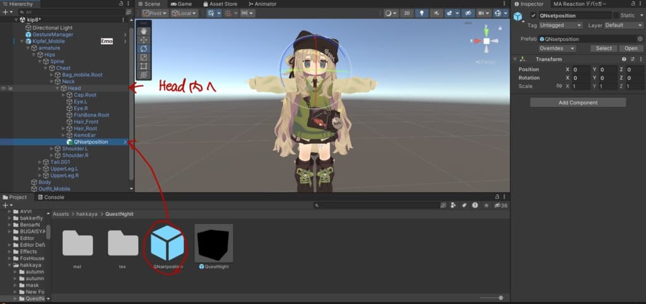
Task: Open the MA Reaction debugger tab
Action: (579, 4)
